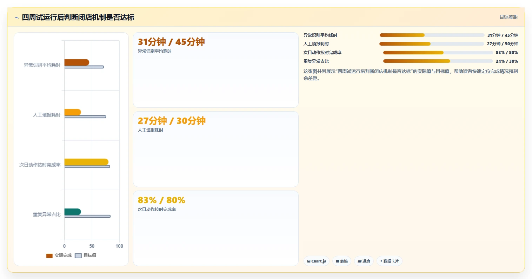The height and width of the screenshot is (279, 532).
Task: Click the title 四周试运行后判断闭店机制是否达标
Action: (x=78, y=17)
